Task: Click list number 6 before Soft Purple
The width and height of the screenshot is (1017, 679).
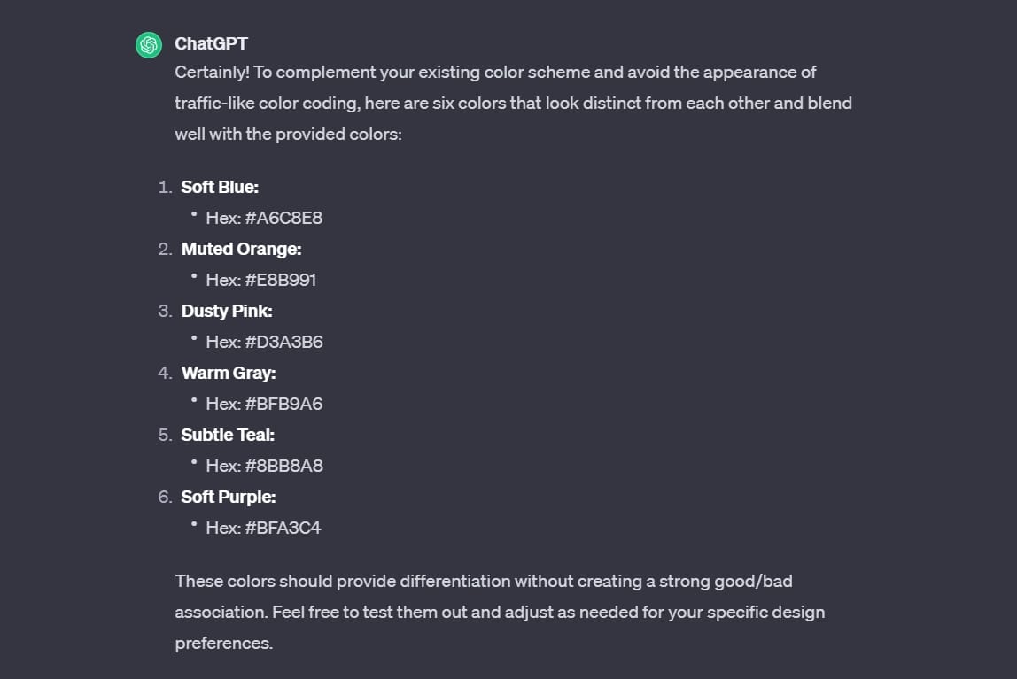Action: click(165, 497)
